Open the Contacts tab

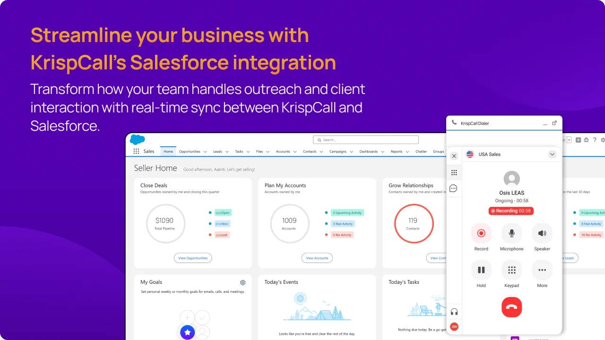(x=310, y=152)
